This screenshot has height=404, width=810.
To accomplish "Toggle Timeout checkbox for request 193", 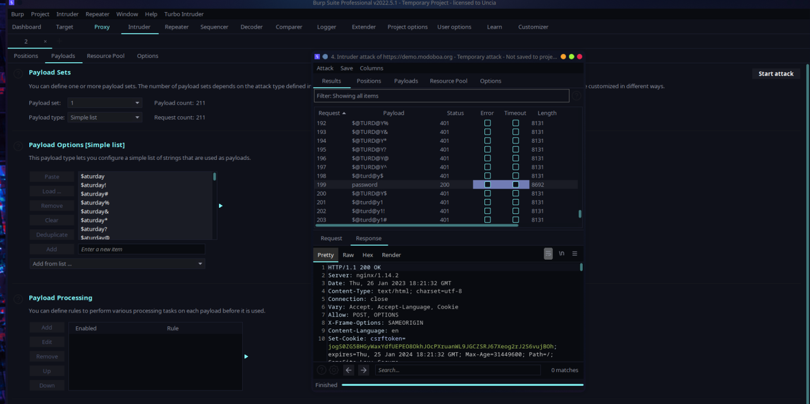I will (x=516, y=132).
